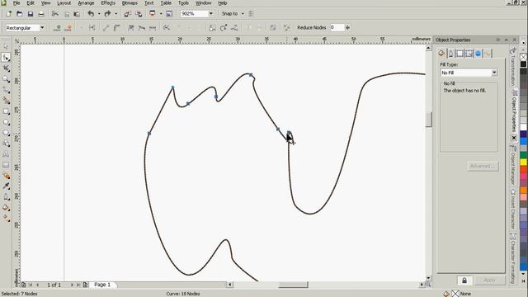The image size is (528, 297).
Task: Select the Table tool
Action: tap(6, 165)
